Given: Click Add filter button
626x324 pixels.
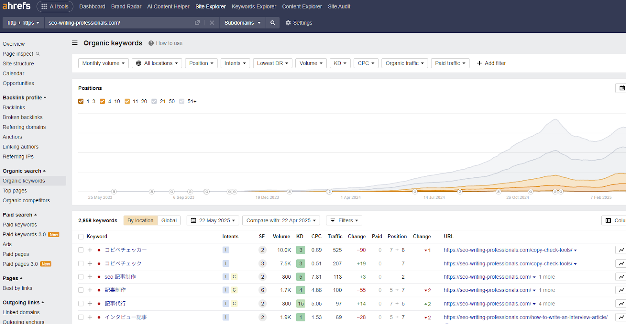Looking at the screenshot, I should tap(491, 63).
